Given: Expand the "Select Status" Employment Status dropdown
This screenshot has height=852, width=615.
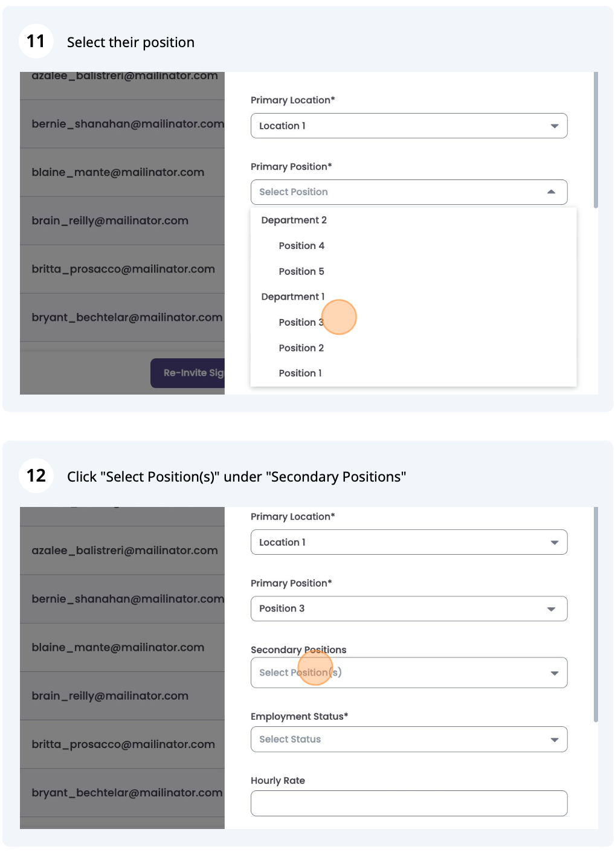Looking at the screenshot, I should 408,739.
